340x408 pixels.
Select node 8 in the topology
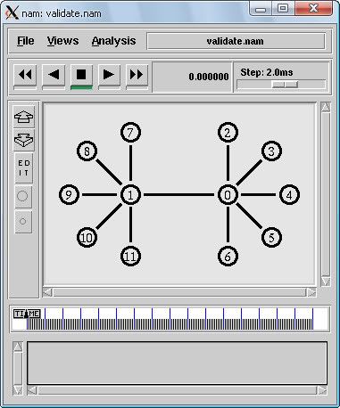pos(87,151)
